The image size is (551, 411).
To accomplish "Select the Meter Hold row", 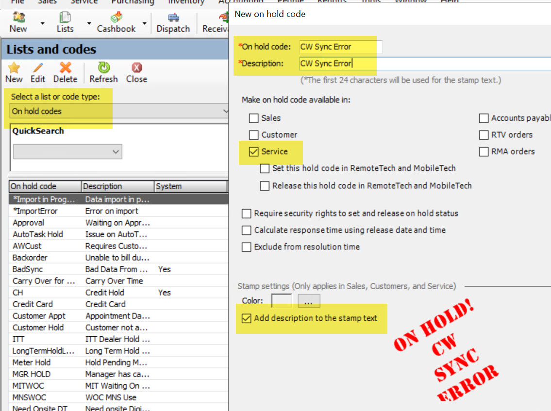I will (x=118, y=362).
